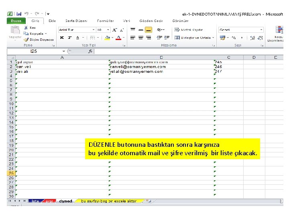Apply the yellow fill color bucket

107,38
